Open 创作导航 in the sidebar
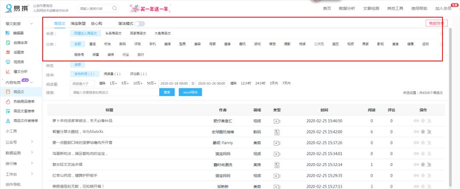460x189 pixels. (13, 185)
